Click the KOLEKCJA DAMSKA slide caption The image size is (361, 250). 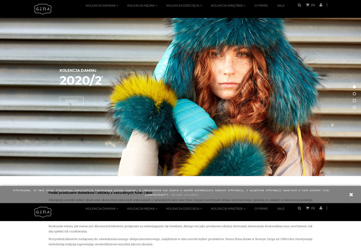pos(78,70)
